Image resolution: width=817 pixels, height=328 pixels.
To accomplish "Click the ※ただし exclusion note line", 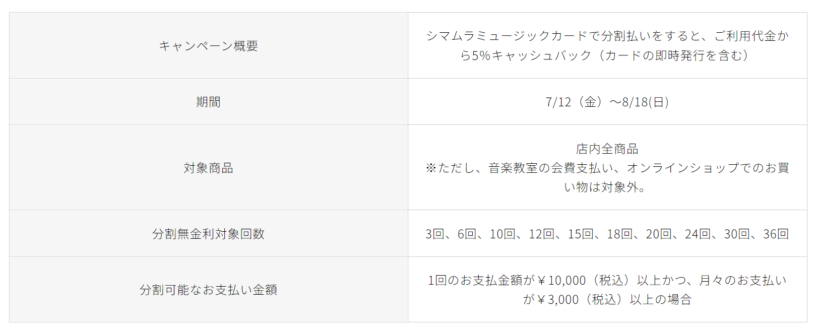I will point(607,168).
